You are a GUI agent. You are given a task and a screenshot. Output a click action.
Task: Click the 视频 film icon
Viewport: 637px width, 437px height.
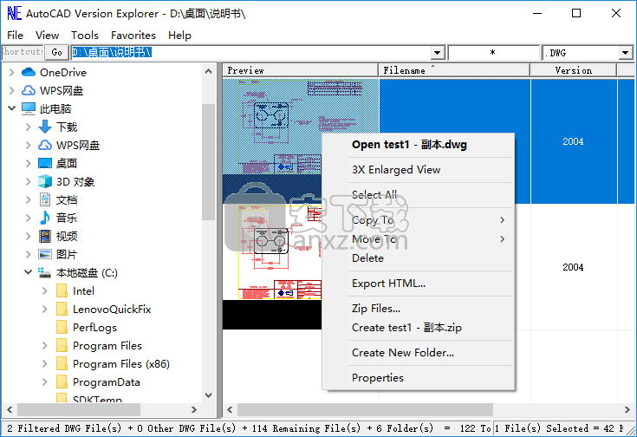45,236
